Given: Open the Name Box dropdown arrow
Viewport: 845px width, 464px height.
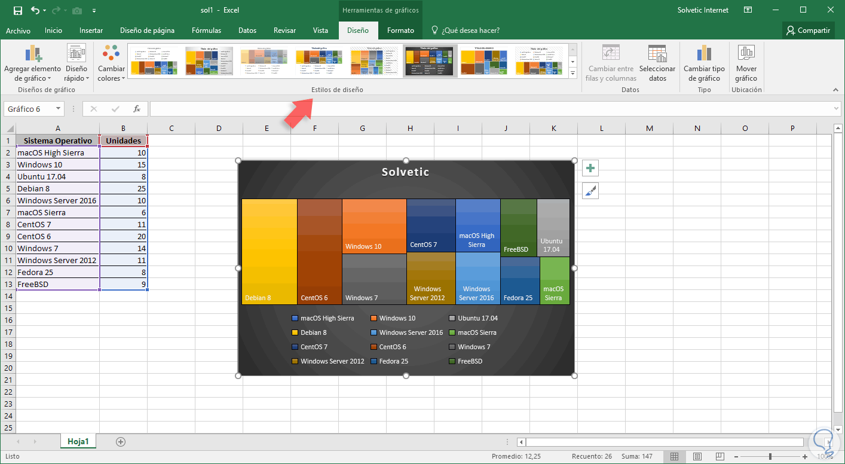Looking at the screenshot, I should (58, 109).
